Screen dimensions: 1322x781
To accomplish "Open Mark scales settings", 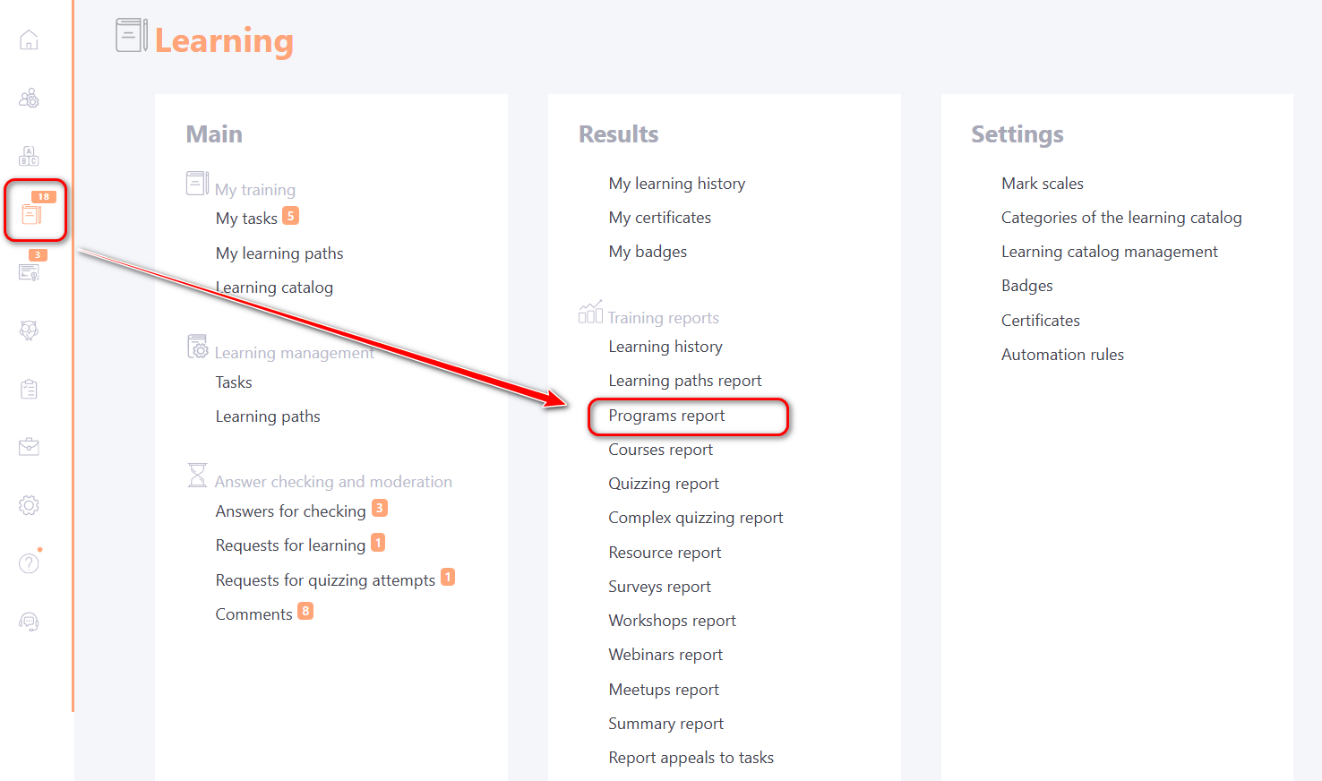I will pyautogui.click(x=1042, y=184).
